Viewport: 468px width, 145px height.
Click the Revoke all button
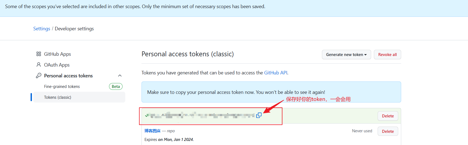(x=387, y=55)
